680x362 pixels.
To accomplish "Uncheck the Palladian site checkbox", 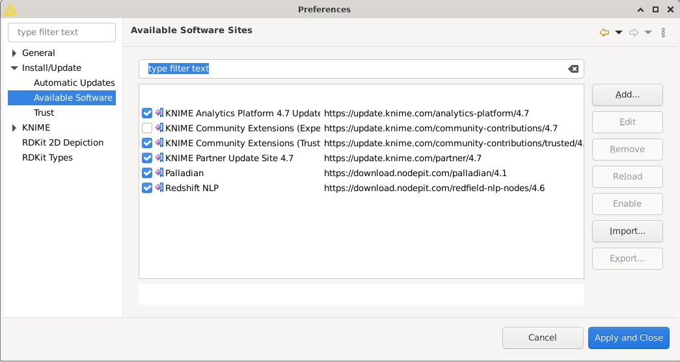I will [x=147, y=174].
